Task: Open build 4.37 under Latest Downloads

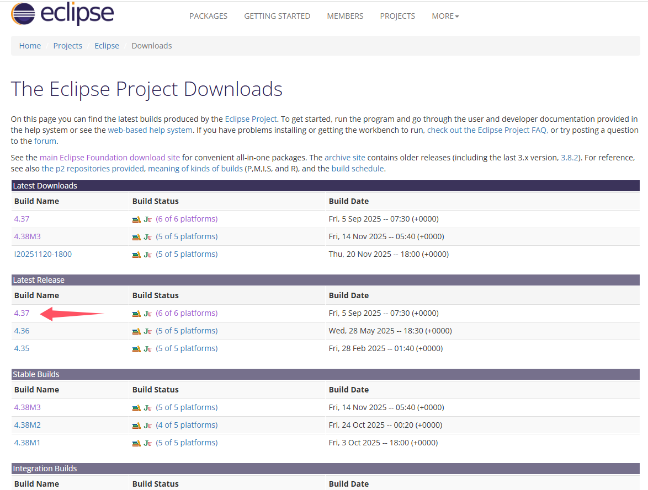Action: click(x=22, y=219)
